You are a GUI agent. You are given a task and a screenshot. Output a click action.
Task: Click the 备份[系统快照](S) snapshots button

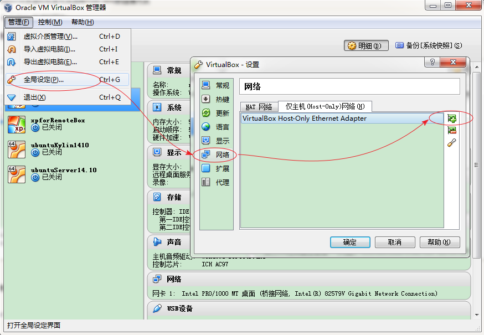(x=429, y=46)
